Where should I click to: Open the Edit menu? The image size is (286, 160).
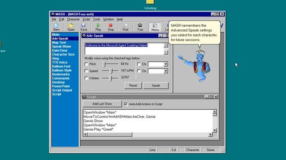62,19
